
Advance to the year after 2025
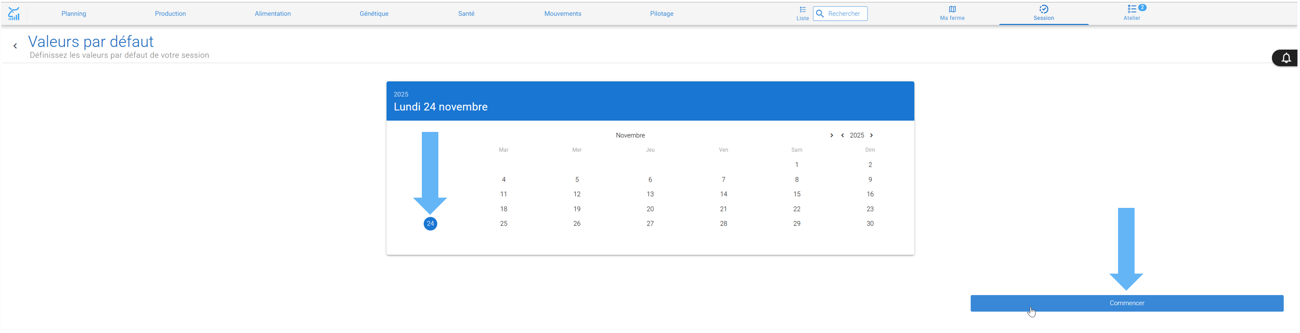871,135
